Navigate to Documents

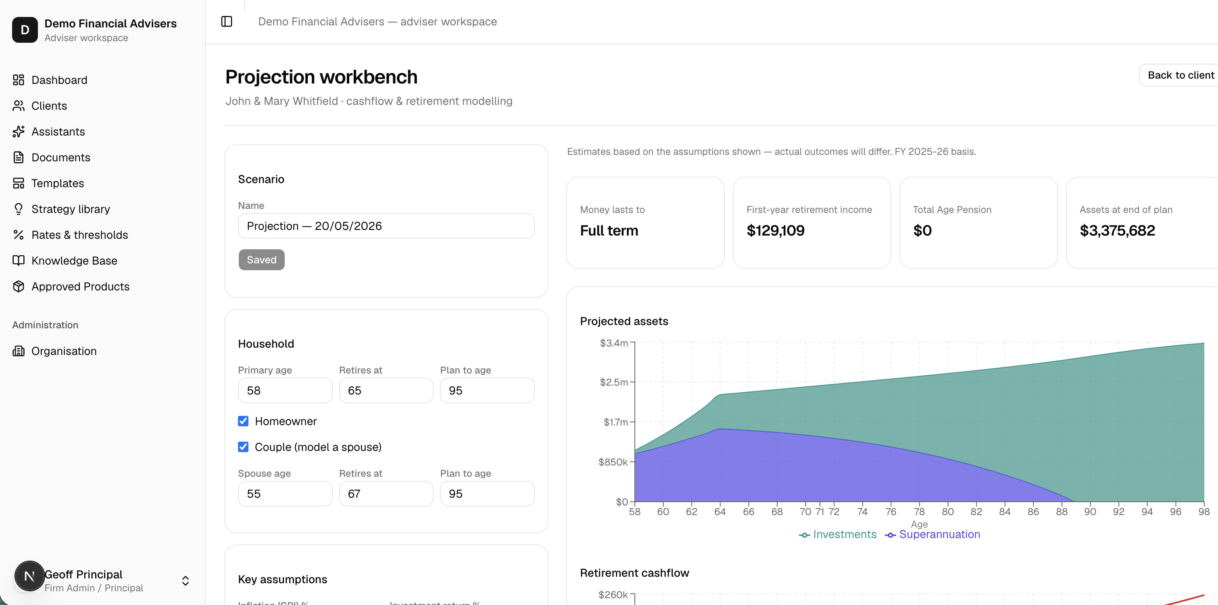pyautogui.click(x=61, y=158)
